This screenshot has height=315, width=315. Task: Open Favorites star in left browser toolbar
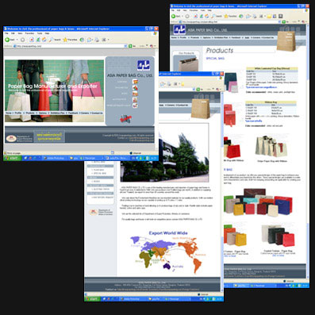(x=65, y=40)
